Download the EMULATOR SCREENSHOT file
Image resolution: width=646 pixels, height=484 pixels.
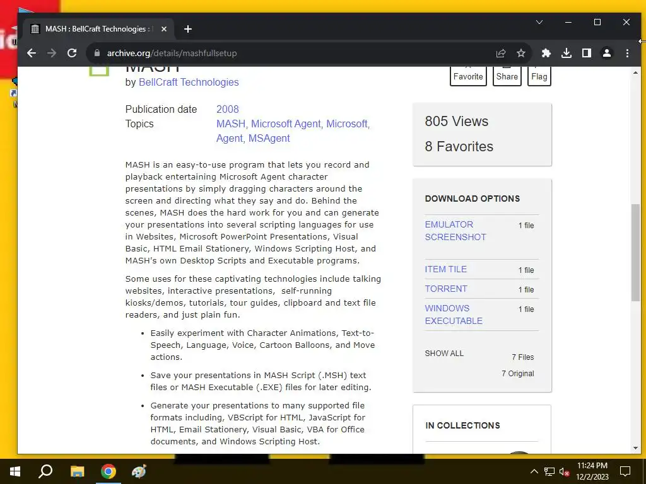[455, 231]
